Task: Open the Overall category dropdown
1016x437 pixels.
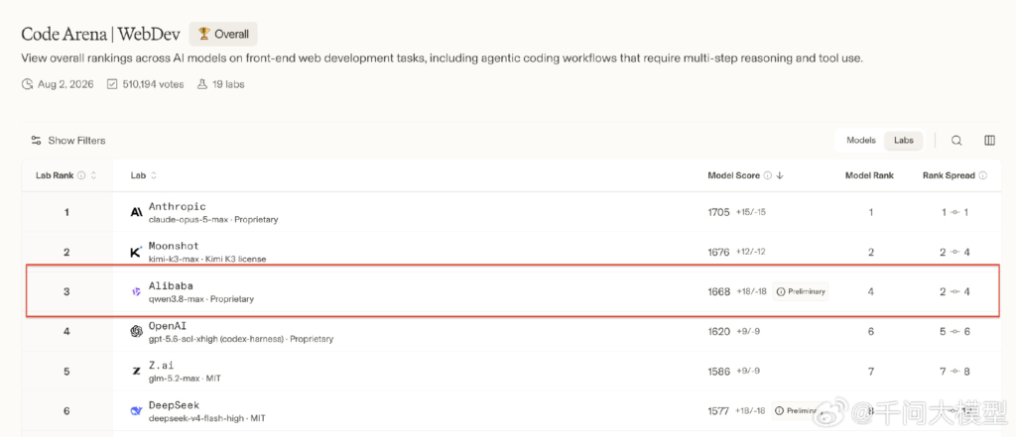Action: (x=223, y=34)
